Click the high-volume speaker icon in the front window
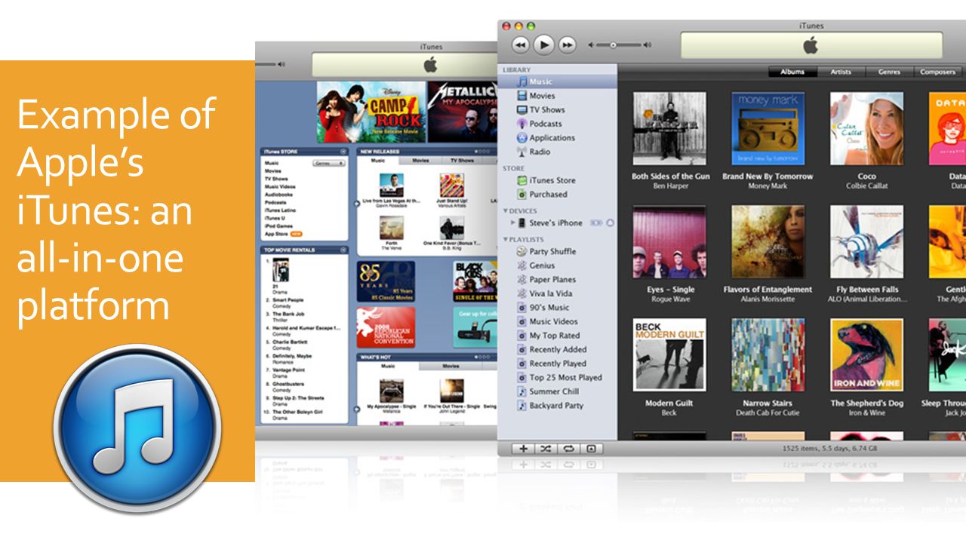 (x=648, y=45)
